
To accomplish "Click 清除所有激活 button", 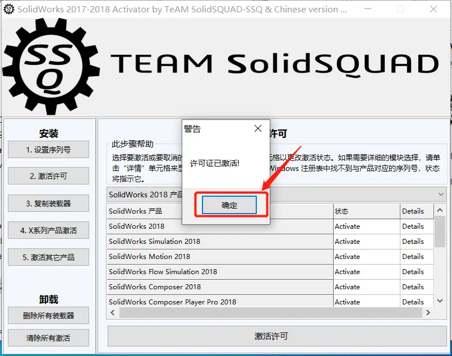I will [x=48, y=337].
